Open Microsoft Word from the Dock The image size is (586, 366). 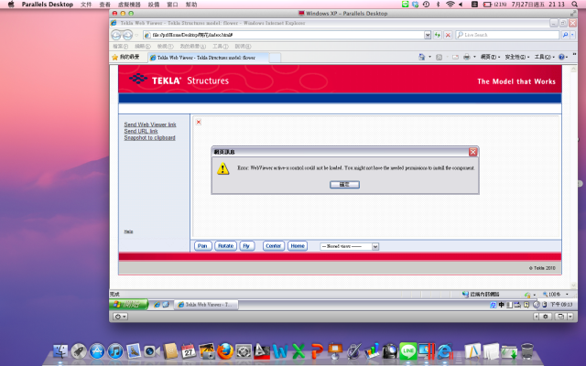tap(280, 351)
